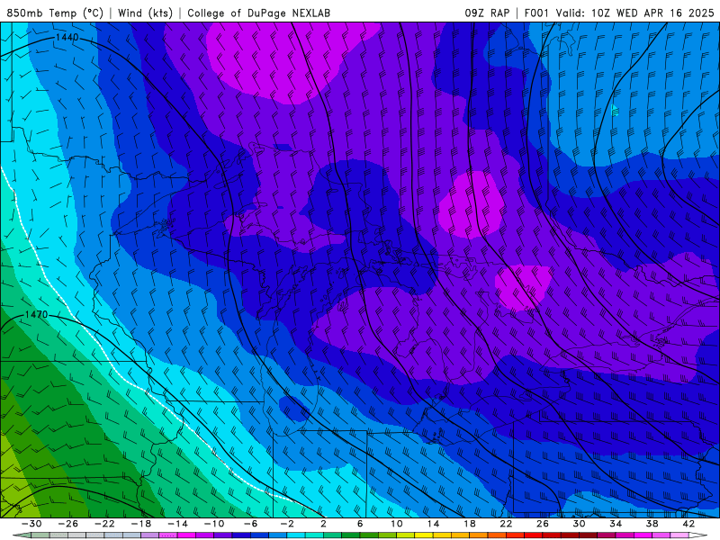
Task: Click 'College of DuPage NEXLAB' header text
Action: click(x=258, y=13)
